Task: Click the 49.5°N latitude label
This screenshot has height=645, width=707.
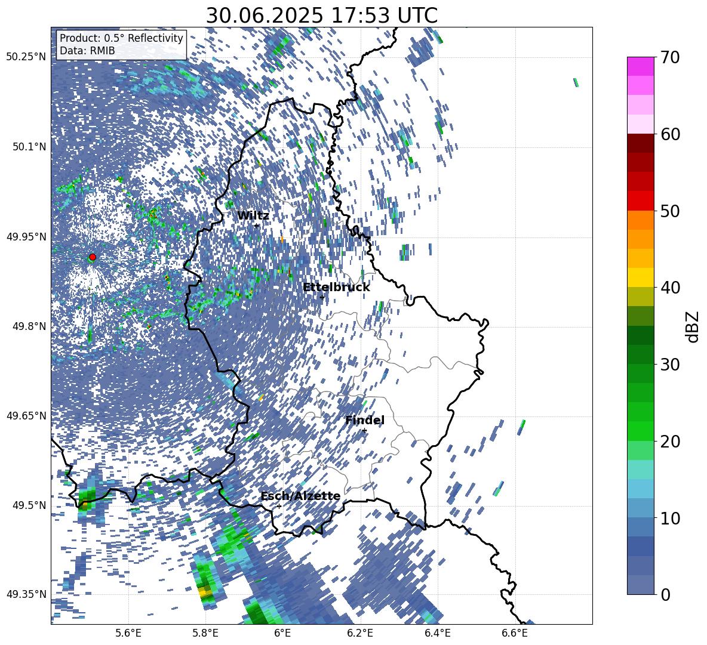Action: click(29, 505)
